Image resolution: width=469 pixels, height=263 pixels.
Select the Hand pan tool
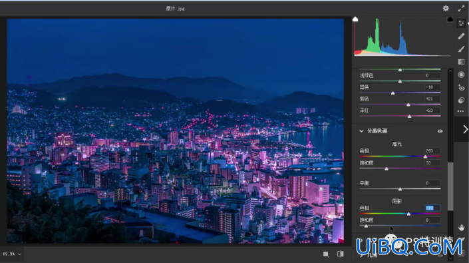coord(461,228)
